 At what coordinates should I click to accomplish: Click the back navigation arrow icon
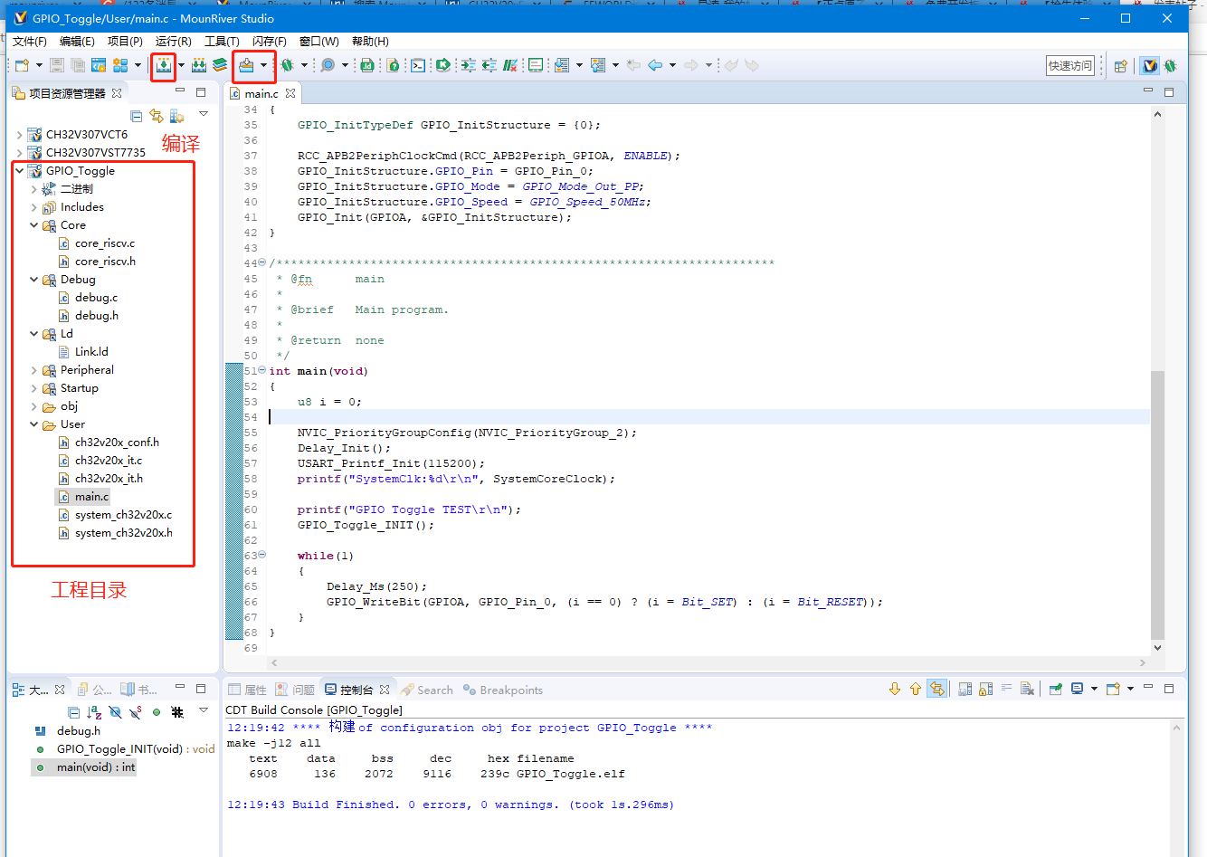coord(655,65)
